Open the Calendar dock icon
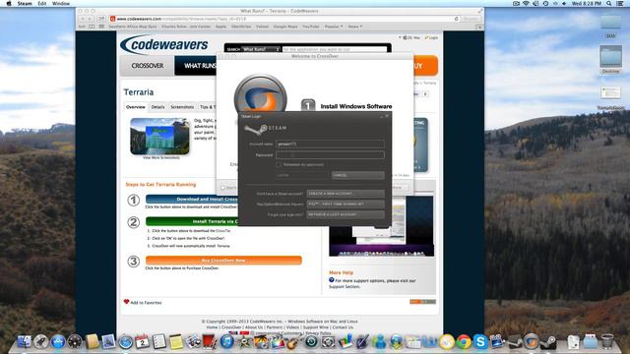 point(142,341)
